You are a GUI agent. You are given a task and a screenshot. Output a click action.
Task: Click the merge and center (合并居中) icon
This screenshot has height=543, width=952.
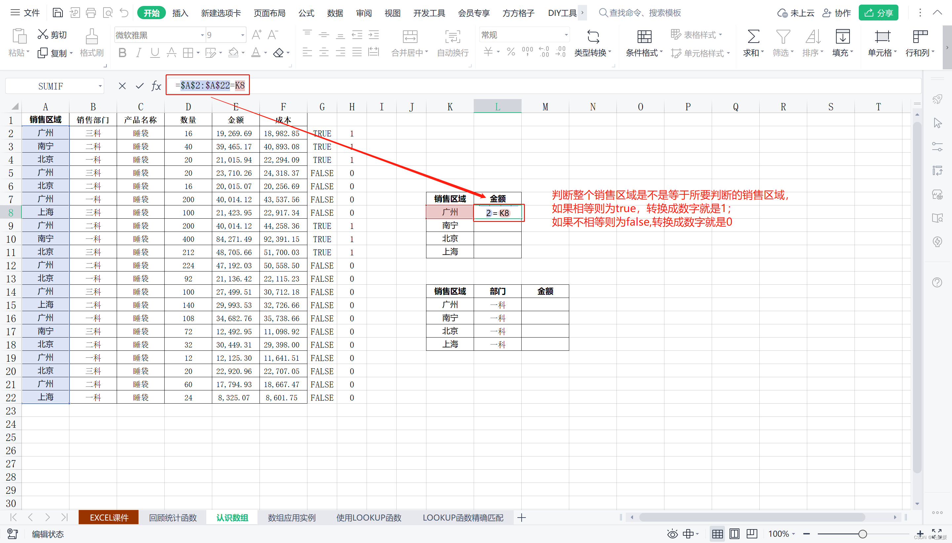click(410, 37)
